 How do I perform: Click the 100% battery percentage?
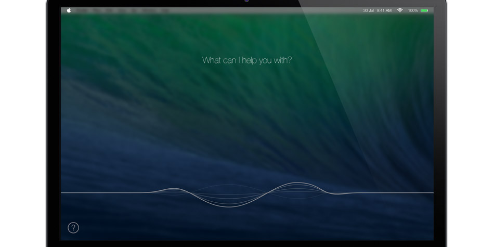(x=413, y=10)
